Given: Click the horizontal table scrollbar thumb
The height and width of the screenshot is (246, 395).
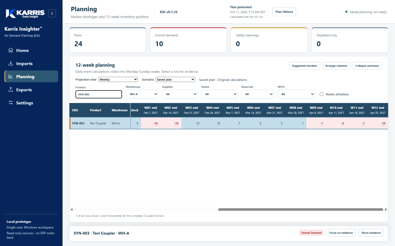Looking at the screenshot, I should point(301,210).
